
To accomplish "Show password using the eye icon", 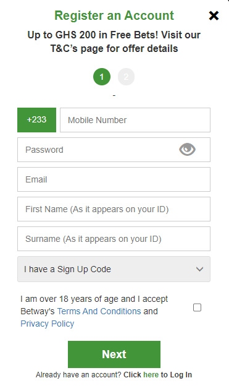I will coord(187,150).
